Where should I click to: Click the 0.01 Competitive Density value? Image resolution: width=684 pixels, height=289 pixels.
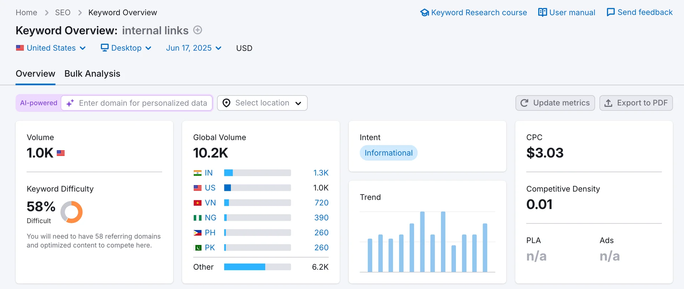point(539,204)
